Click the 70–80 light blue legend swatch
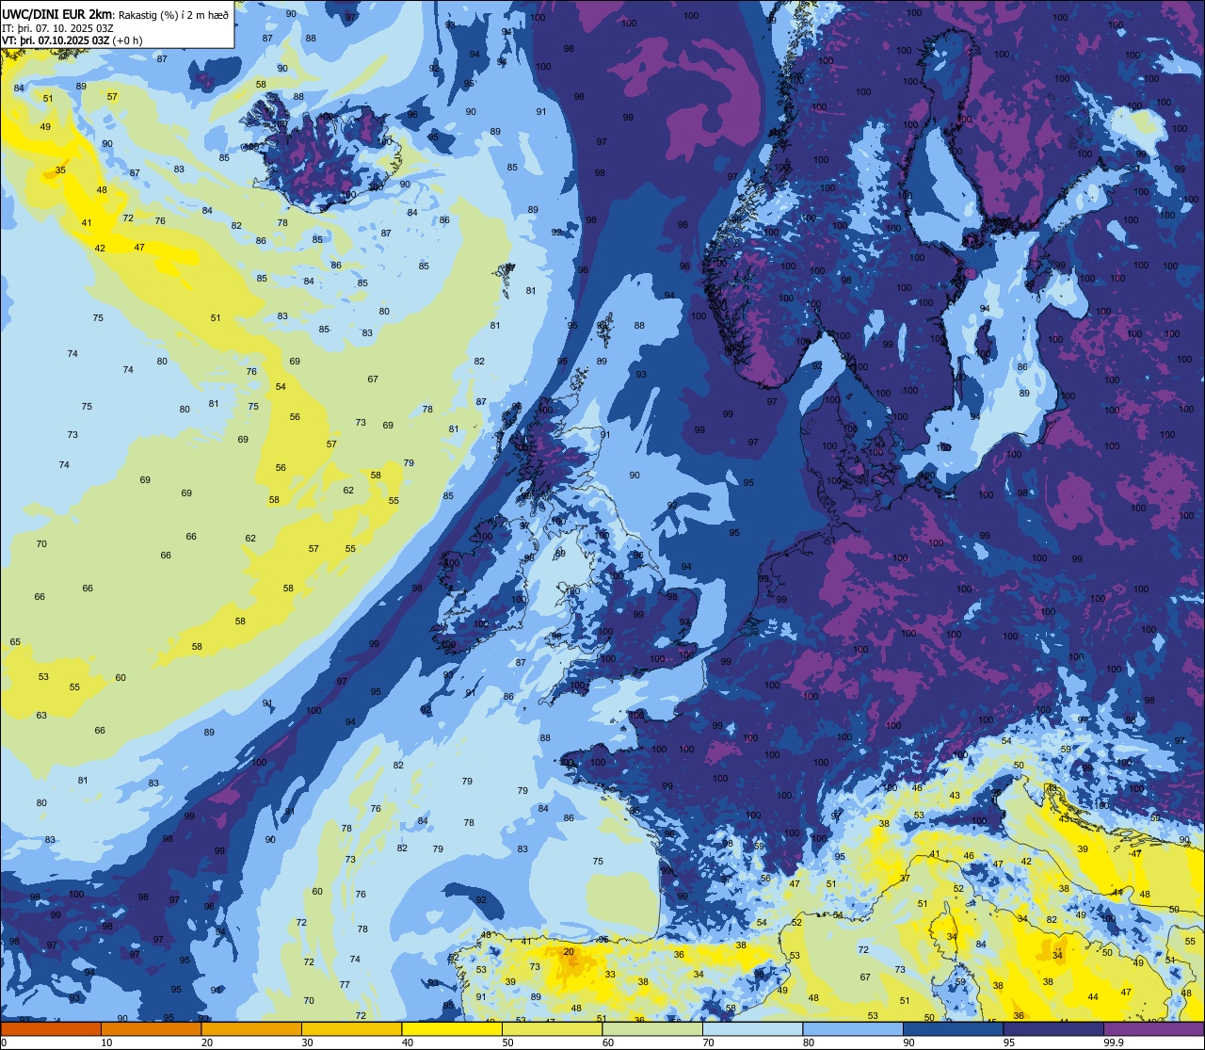Viewport: 1205px width, 1050px height. tap(752, 1029)
